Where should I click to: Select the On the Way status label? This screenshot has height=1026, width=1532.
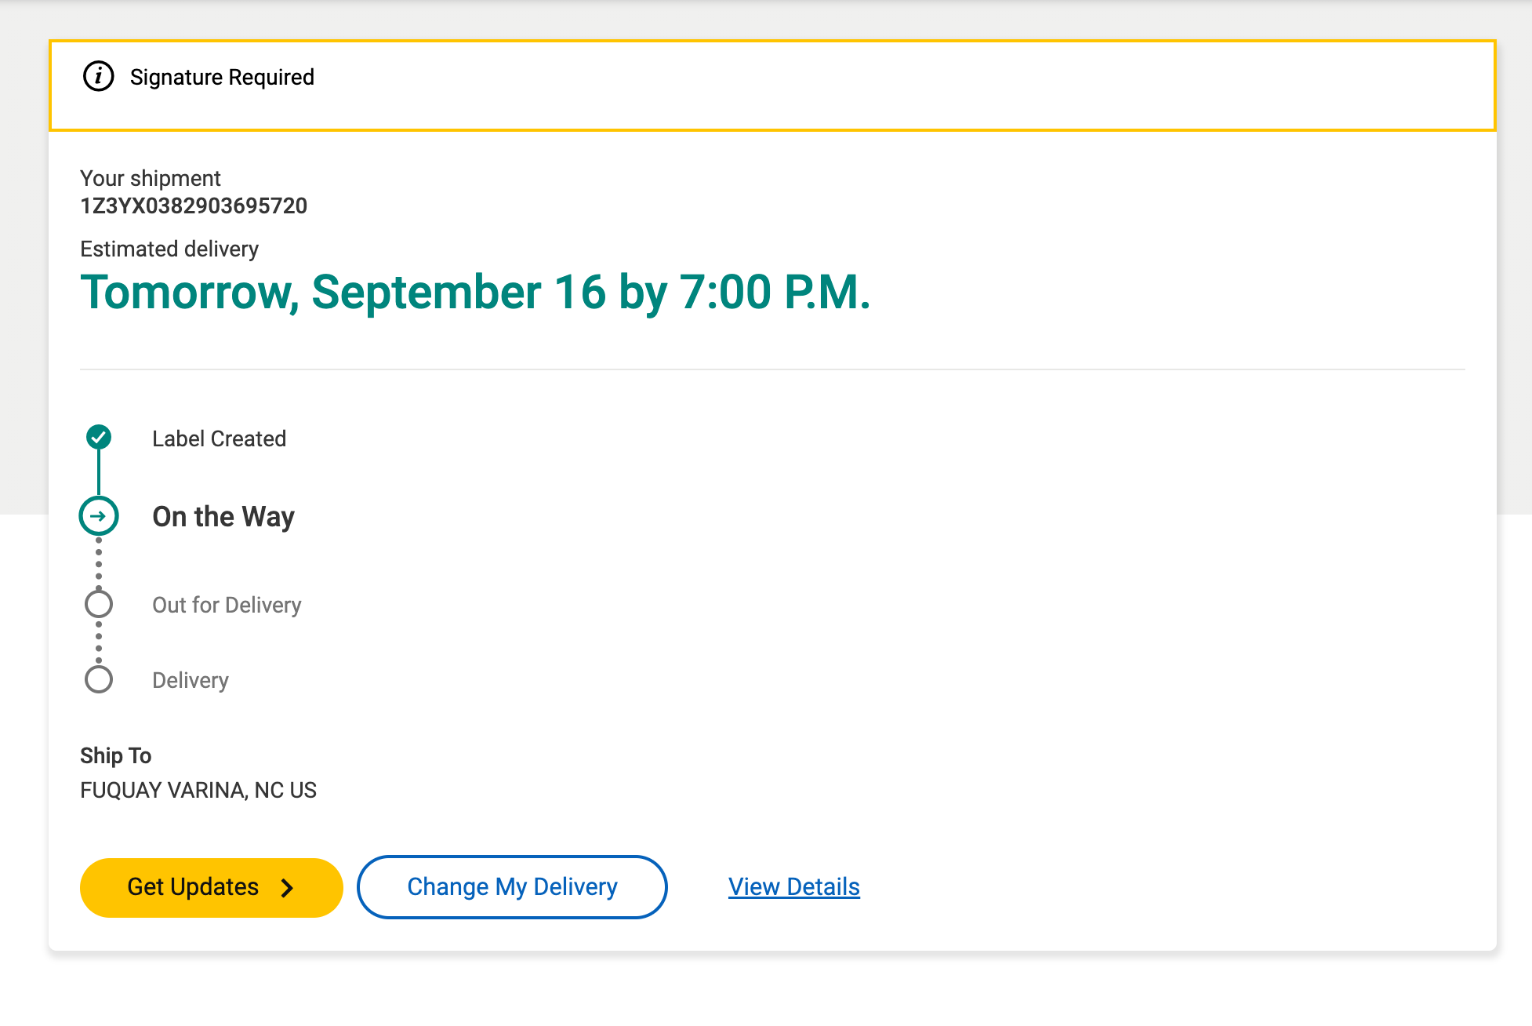(x=223, y=517)
